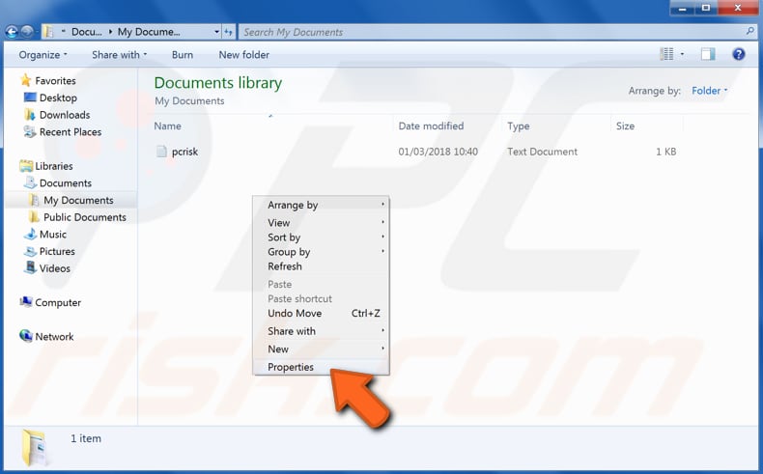The width and height of the screenshot is (763, 474).
Task: Open Group by context submenu
Action: (322, 251)
